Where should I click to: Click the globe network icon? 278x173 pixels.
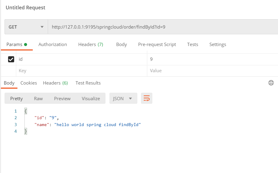click(271, 83)
